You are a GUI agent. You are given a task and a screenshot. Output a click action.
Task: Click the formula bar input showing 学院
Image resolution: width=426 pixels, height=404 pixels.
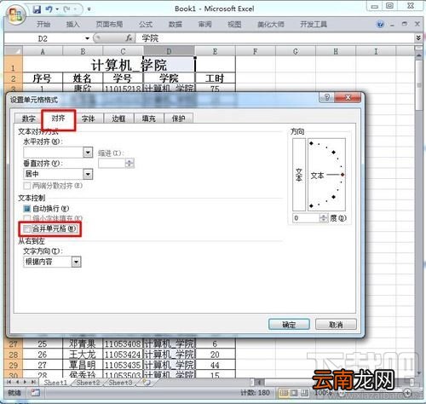point(274,38)
